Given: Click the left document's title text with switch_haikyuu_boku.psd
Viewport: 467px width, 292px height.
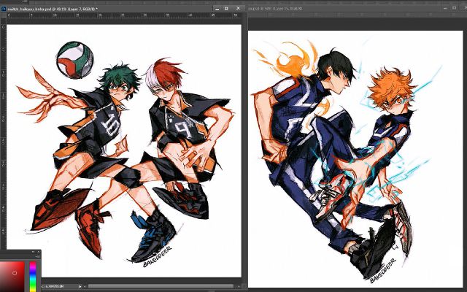Looking at the screenshot, I should pyautogui.click(x=53, y=9).
